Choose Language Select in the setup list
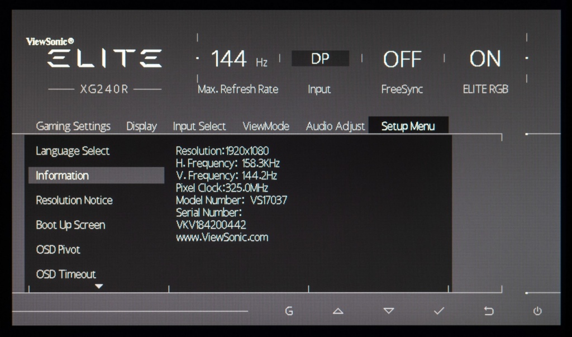 (73, 151)
